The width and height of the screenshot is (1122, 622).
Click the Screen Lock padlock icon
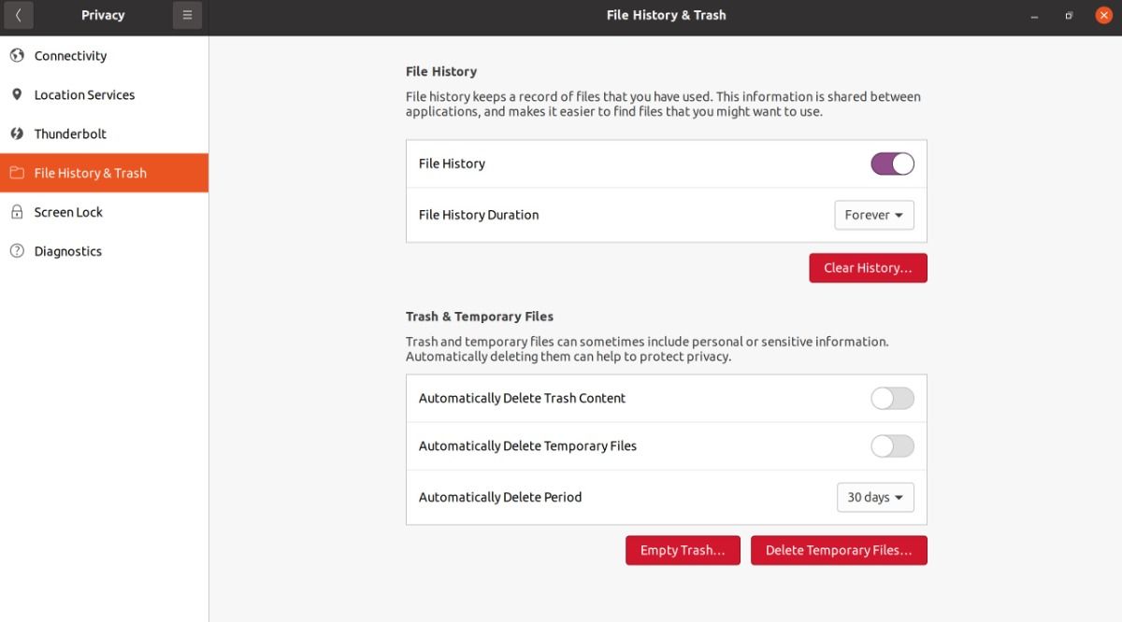[x=17, y=212]
